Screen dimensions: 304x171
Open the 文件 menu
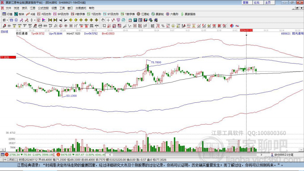(x=8, y=8)
